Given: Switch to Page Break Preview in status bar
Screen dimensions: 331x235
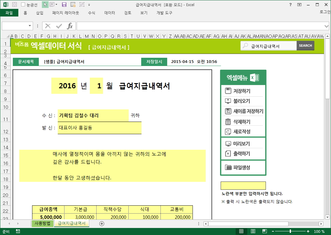Looking at the screenshot, I should click(x=264, y=231).
